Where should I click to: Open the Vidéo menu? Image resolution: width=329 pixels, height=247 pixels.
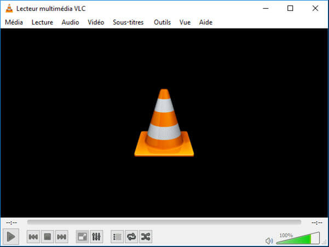click(x=96, y=22)
